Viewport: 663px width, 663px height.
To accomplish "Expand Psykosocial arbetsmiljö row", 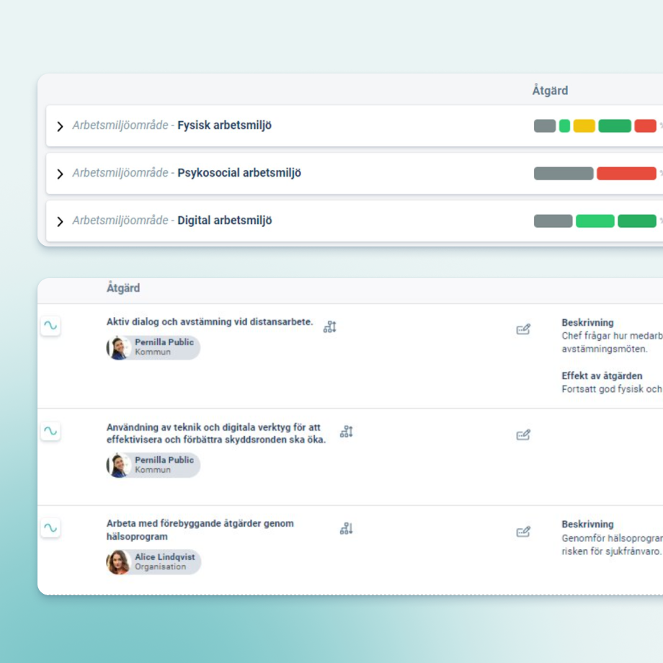I will pos(60,174).
